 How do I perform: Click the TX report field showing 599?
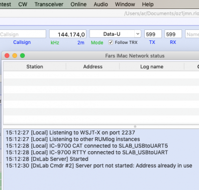tap(153, 34)
